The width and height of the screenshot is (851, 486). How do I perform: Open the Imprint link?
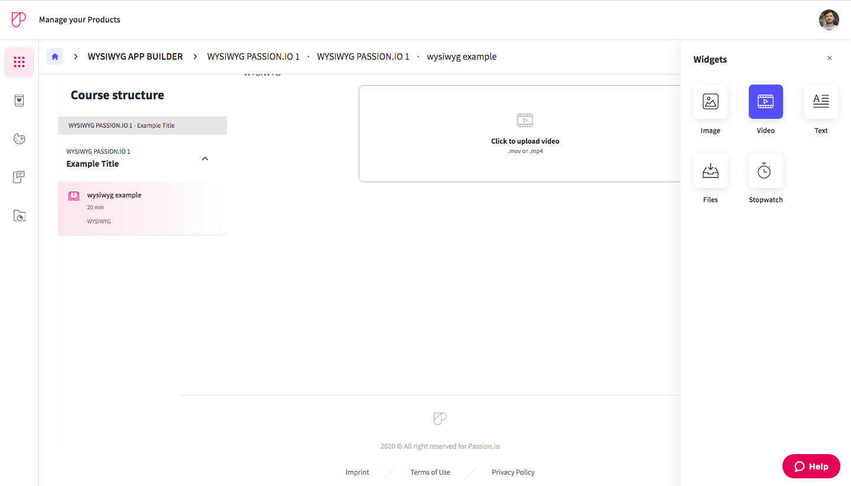pos(358,472)
